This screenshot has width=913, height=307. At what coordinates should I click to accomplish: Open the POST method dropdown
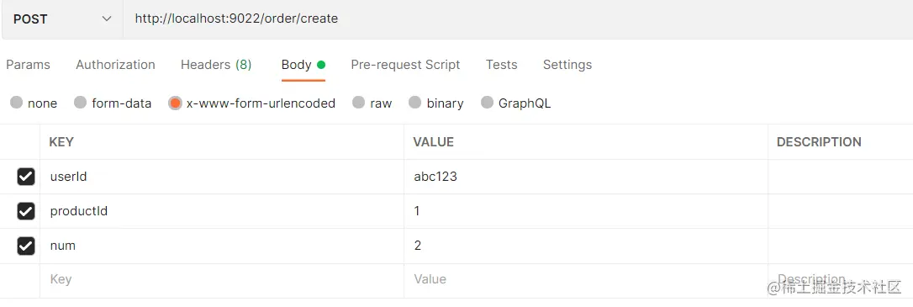pyautogui.click(x=61, y=19)
